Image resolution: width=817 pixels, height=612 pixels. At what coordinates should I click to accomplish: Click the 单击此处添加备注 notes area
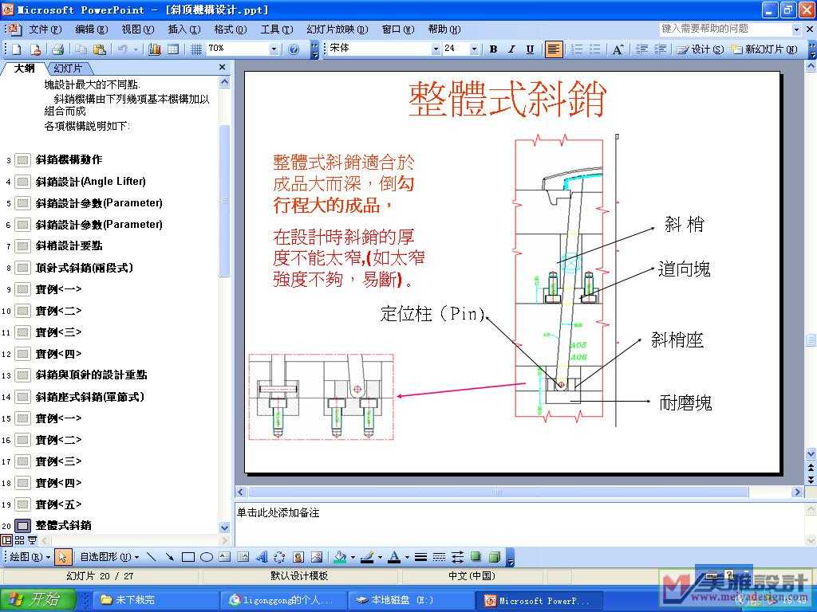[x=519, y=523]
